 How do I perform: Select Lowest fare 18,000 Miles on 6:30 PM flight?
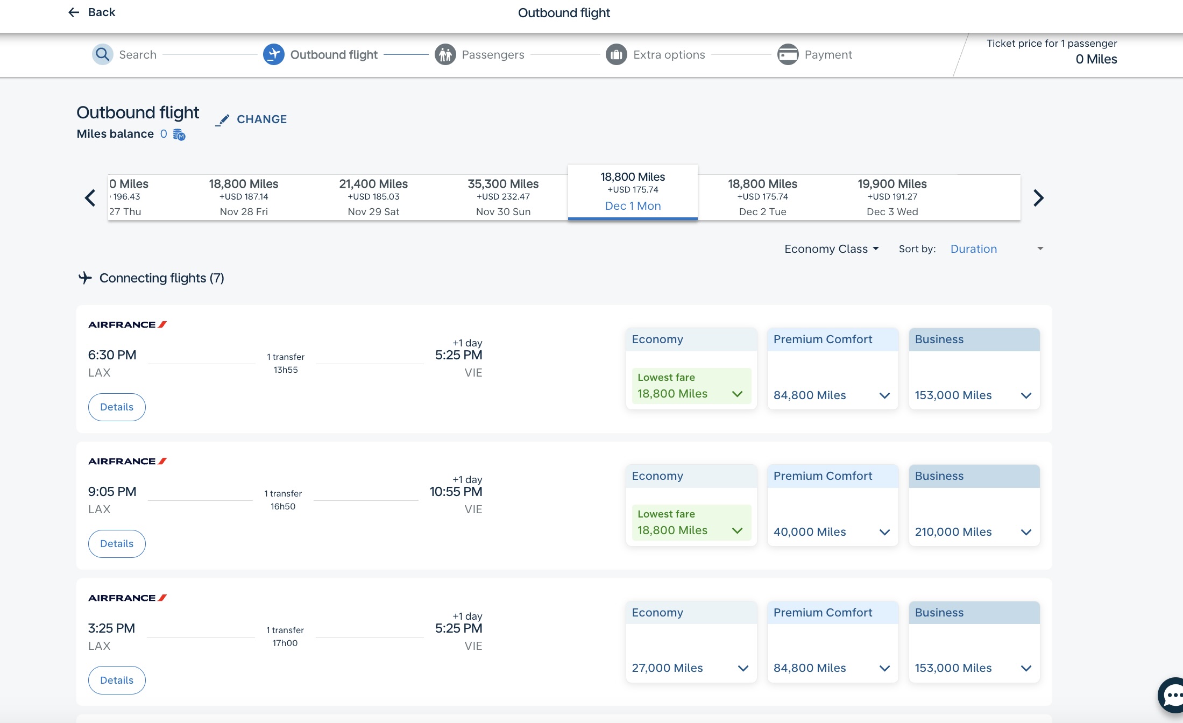[690, 386]
